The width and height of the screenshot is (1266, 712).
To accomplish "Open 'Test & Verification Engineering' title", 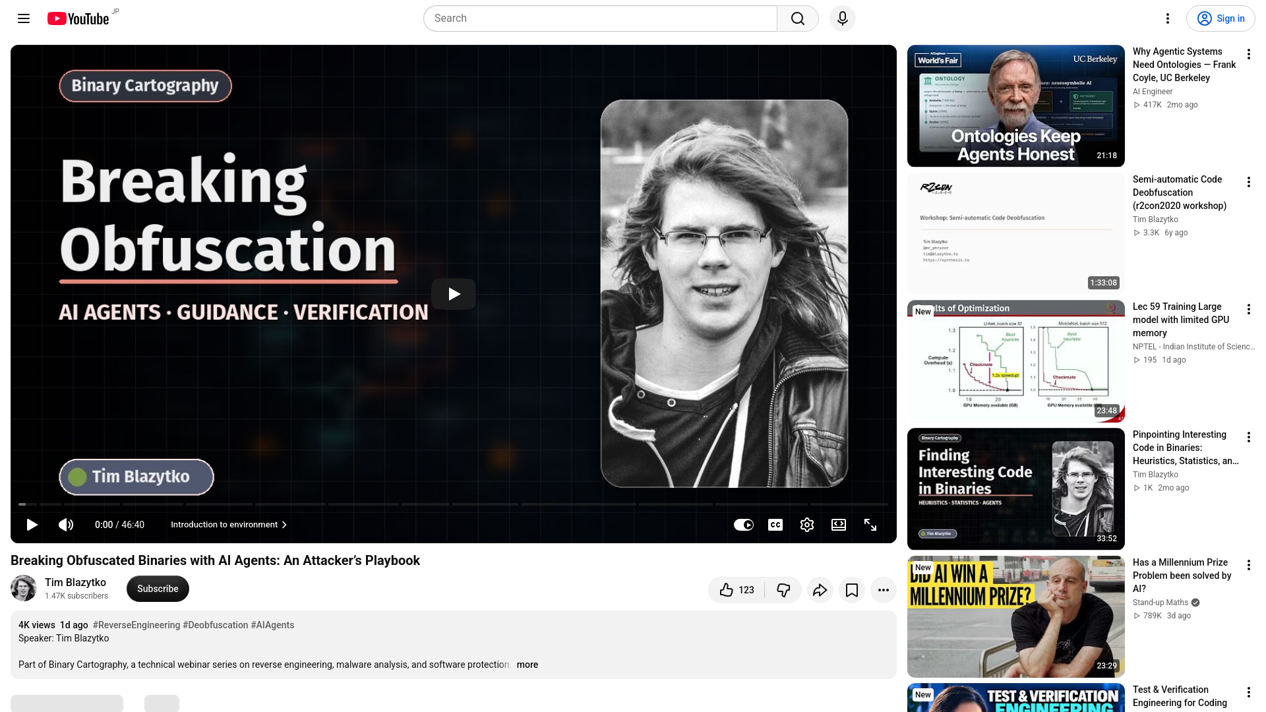I will [1180, 696].
